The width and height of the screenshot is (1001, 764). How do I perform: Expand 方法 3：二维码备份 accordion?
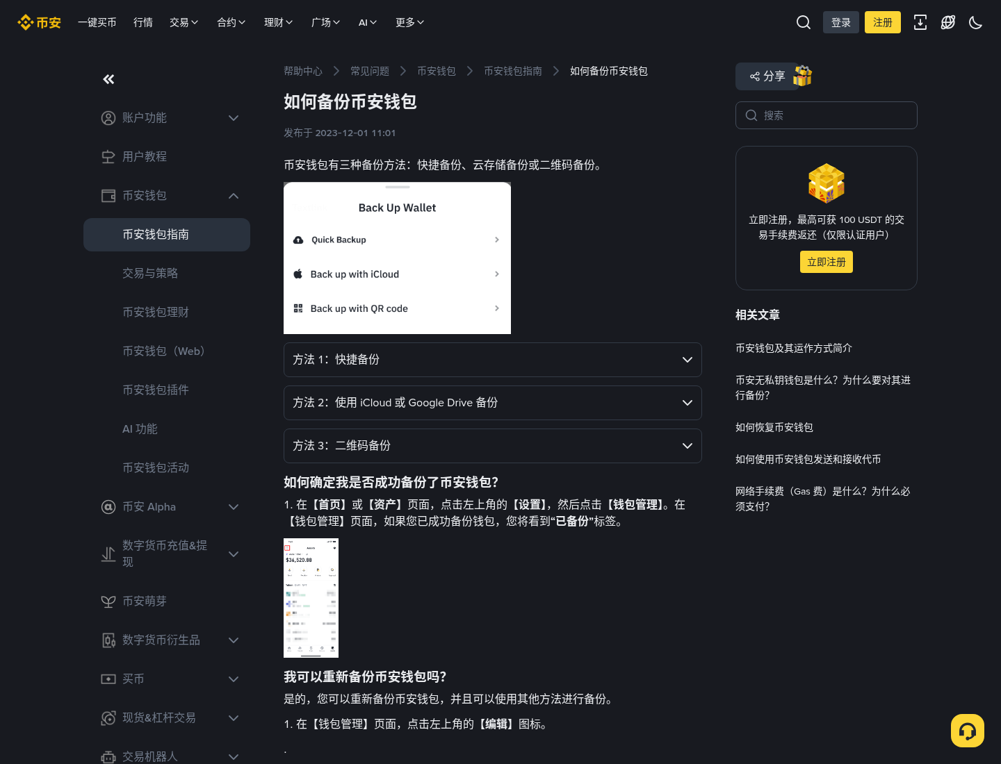tap(493, 446)
